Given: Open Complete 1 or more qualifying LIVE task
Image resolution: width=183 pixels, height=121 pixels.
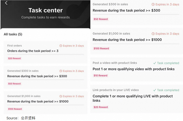Looking at the screenshot, I should pos(133,98).
